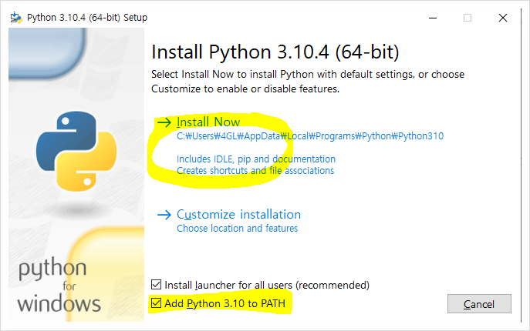530x331 pixels.
Task: Click the Python installer icon in title bar
Action: (x=16, y=17)
